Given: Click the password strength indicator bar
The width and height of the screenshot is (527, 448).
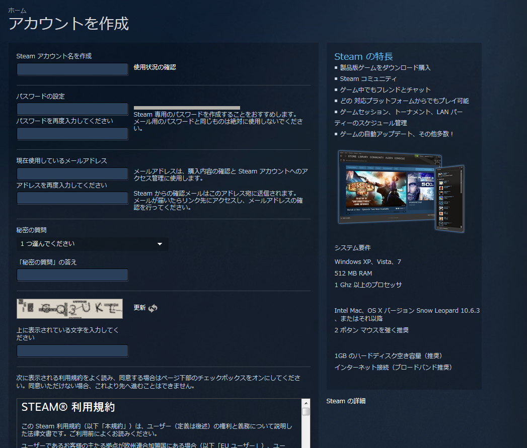Looking at the screenshot, I should click(187, 108).
